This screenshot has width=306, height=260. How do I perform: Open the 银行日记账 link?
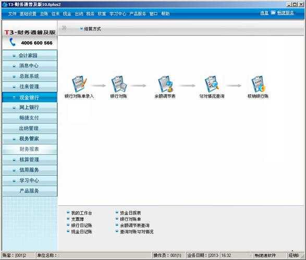(x=81, y=225)
